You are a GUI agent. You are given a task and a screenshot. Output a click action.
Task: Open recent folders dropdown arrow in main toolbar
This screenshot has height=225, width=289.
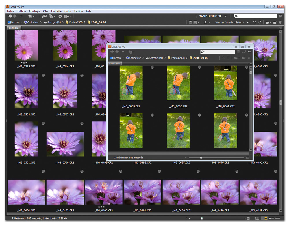21,16
